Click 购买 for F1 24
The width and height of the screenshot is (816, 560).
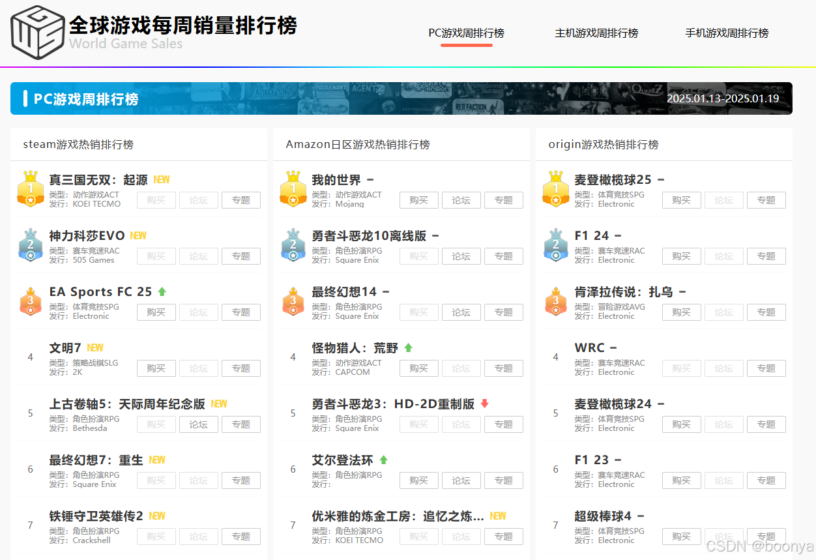pos(682,256)
